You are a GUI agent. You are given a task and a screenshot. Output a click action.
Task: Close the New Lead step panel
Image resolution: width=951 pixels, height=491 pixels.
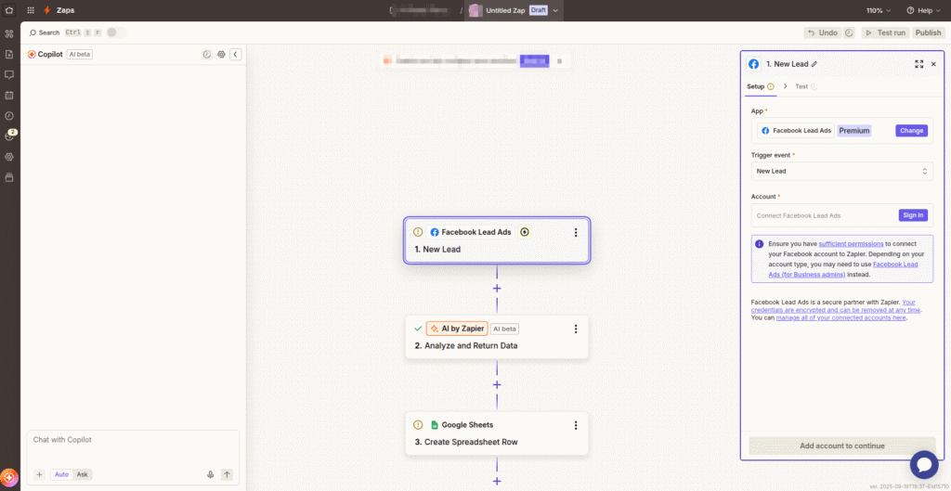(933, 64)
